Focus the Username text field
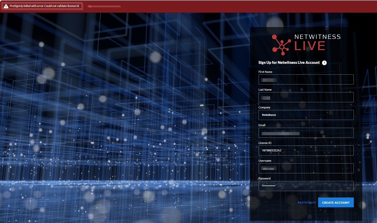377x223 pixels. pos(306,168)
